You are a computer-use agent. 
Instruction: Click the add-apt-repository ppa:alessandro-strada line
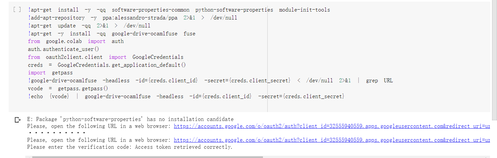pyautogui.click(x=133, y=18)
